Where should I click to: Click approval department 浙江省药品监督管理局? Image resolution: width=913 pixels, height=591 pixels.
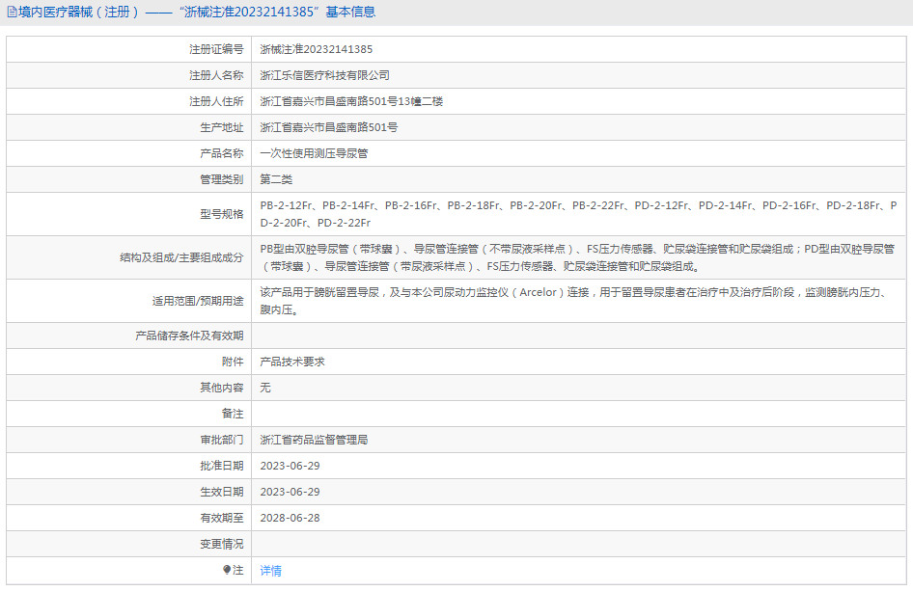pyautogui.click(x=314, y=440)
